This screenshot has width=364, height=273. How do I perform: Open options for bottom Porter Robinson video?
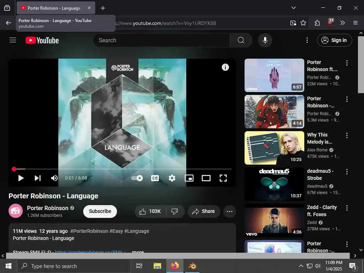(347, 244)
